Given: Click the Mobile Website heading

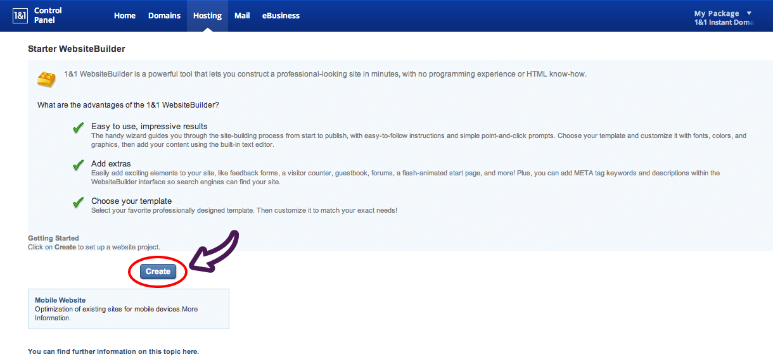Looking at the screenshot, I should coord(60,300).
